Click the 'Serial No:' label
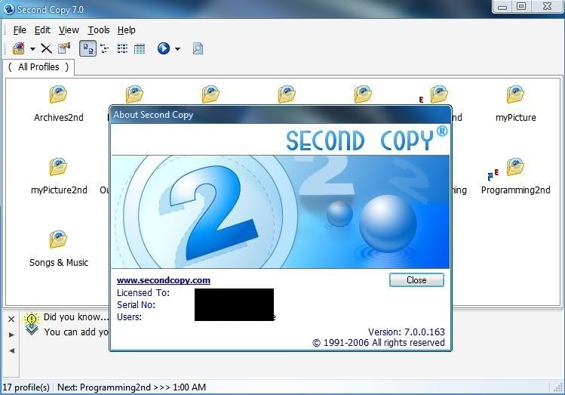The height and width of the screenshot is (395, 565). pyautogui.click(x=137, y=305)
